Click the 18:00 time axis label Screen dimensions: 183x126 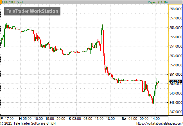click(x=110, y=119)
